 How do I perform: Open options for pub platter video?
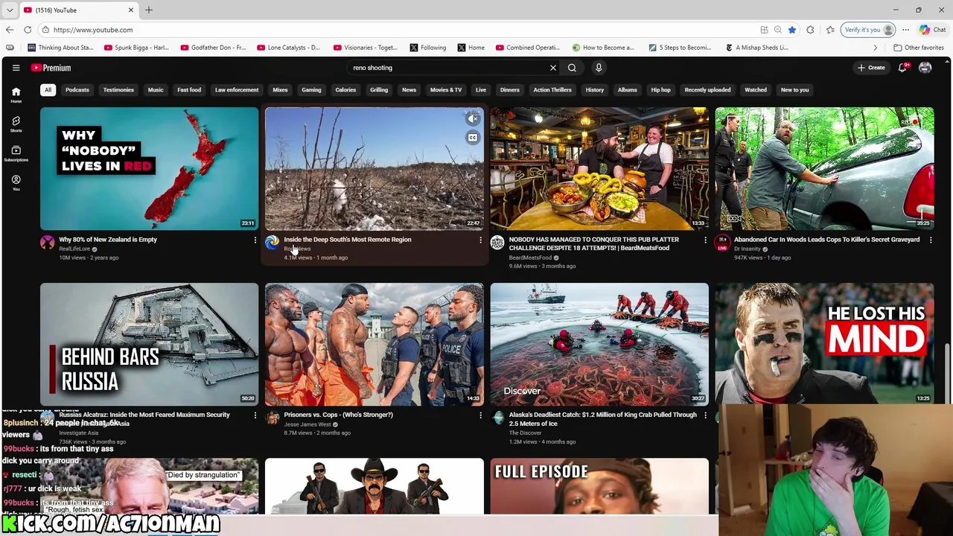[705, 240]
